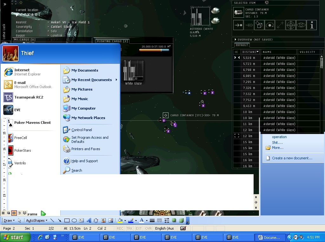325x242 pixels.
Task: Open the Font Color dropdown arrow
Action: coord(147,221)
